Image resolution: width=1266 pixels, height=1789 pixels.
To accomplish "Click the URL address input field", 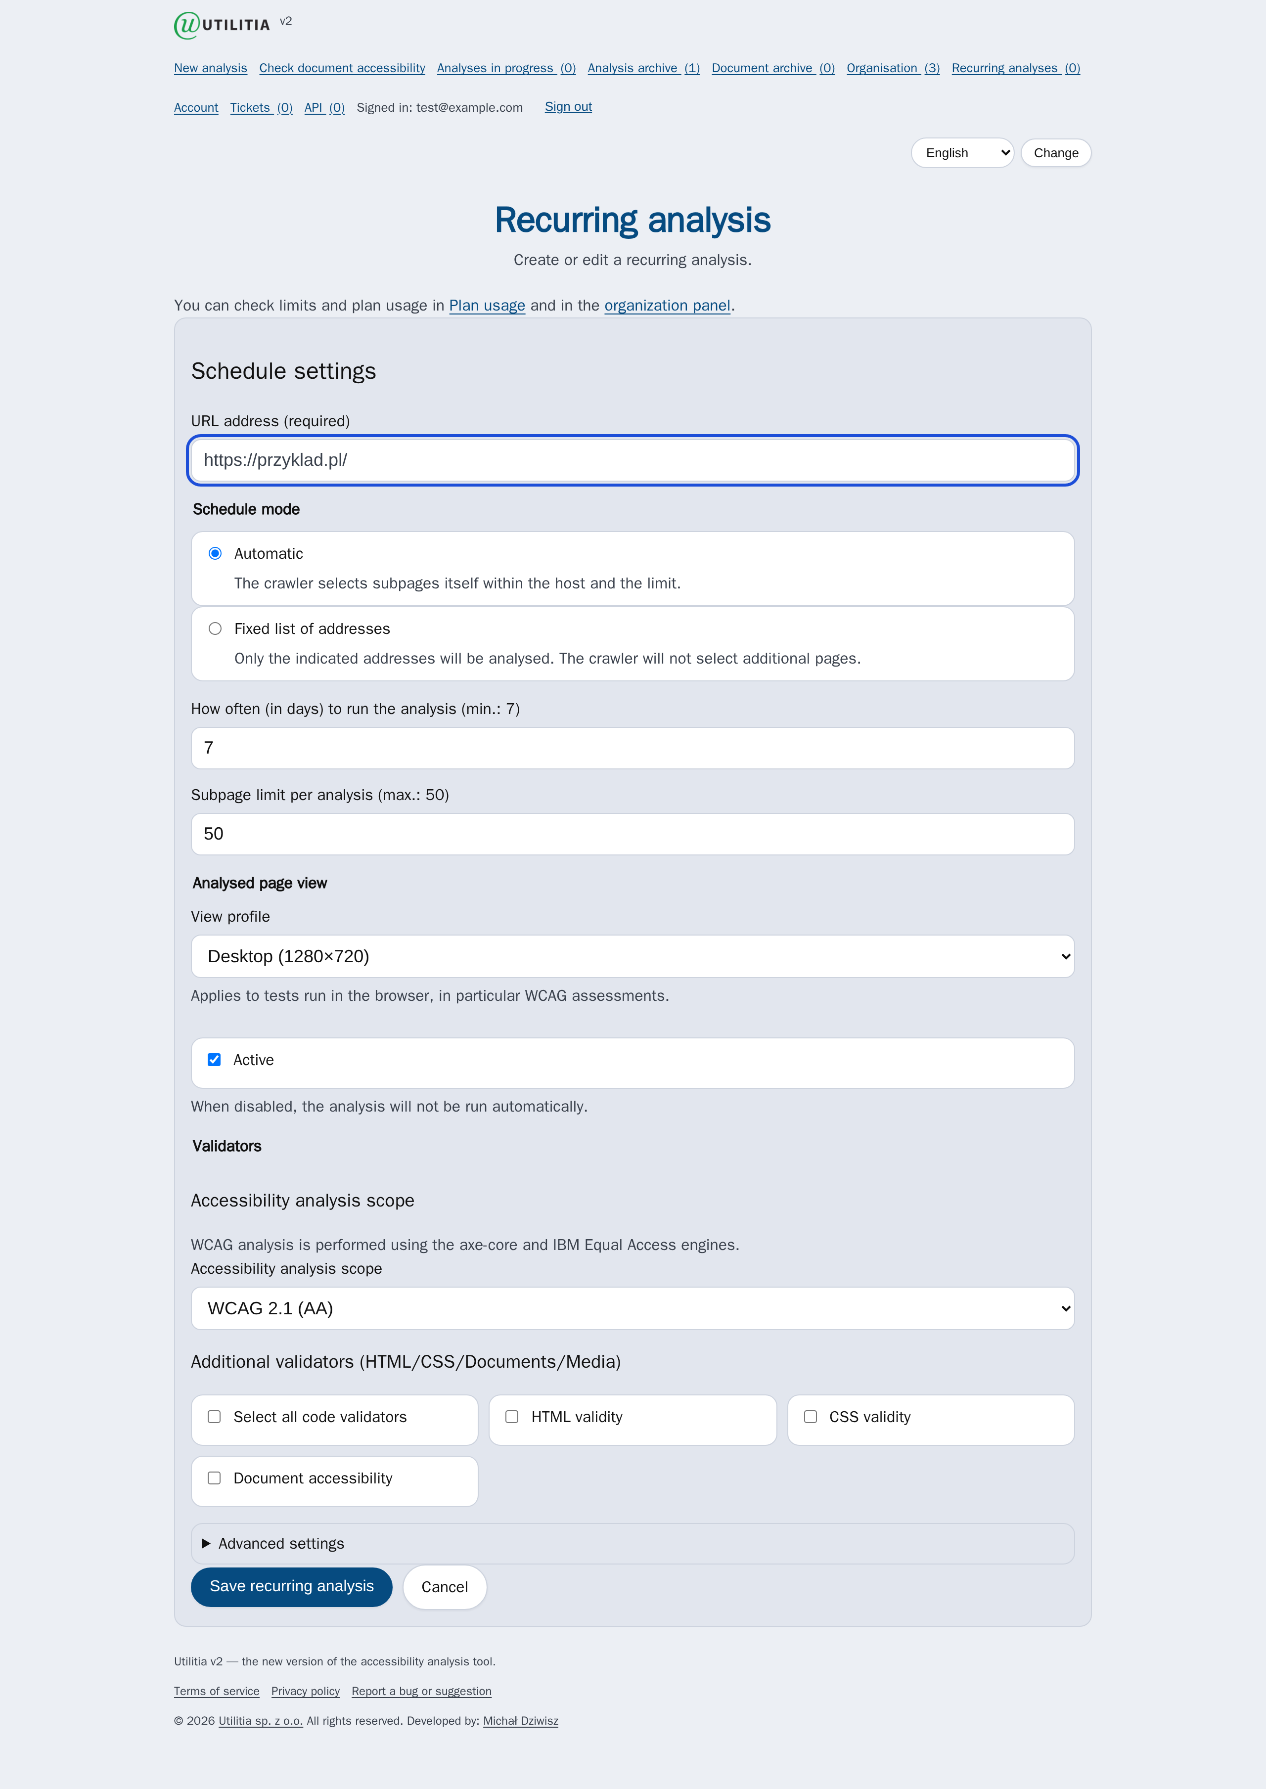I will click(632, 460).
